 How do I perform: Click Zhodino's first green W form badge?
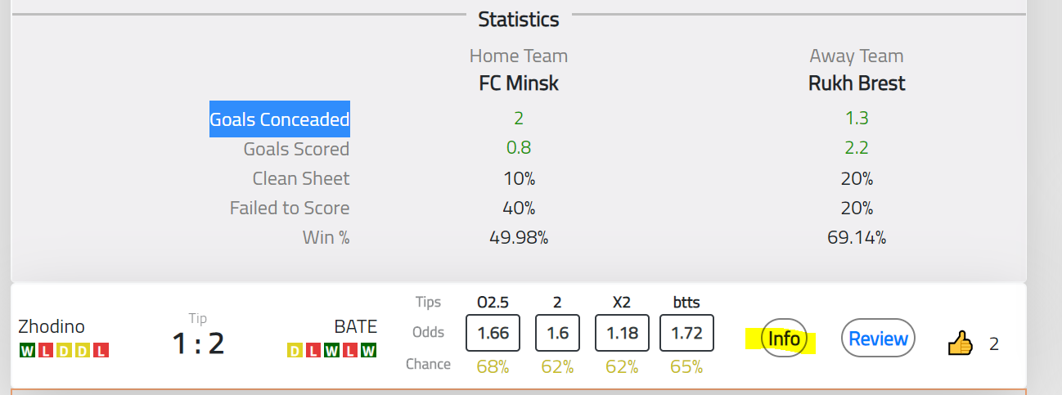27,350
